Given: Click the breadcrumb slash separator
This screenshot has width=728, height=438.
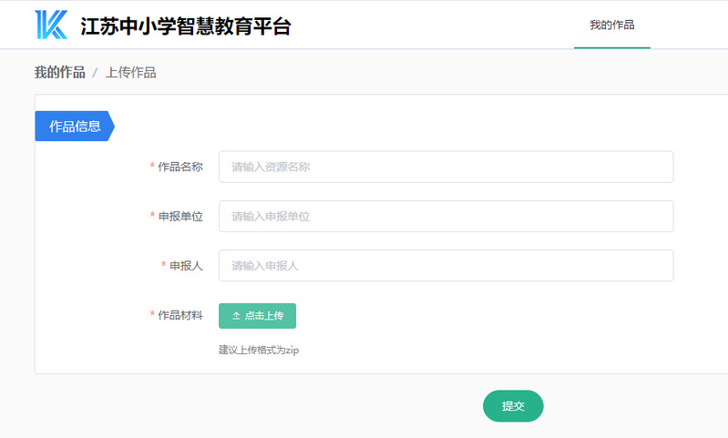Looking at the screenshot, I should 95,73.
